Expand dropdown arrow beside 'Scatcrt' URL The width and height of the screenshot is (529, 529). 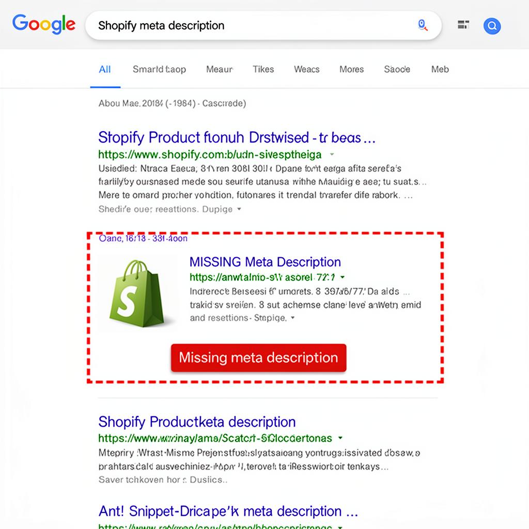[340, 438]
